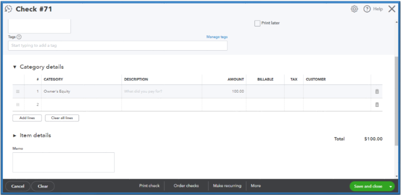Click the category cell of line 2
Screen dimensions: 401x195
click(81, 105)
